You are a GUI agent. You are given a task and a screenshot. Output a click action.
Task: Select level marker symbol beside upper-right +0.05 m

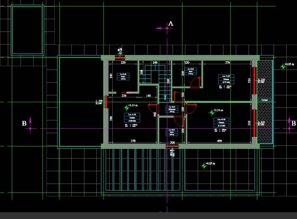(x=283, y=67)
